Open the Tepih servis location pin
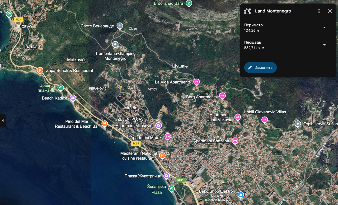338x205 pixels. click(x=298, y=124)
